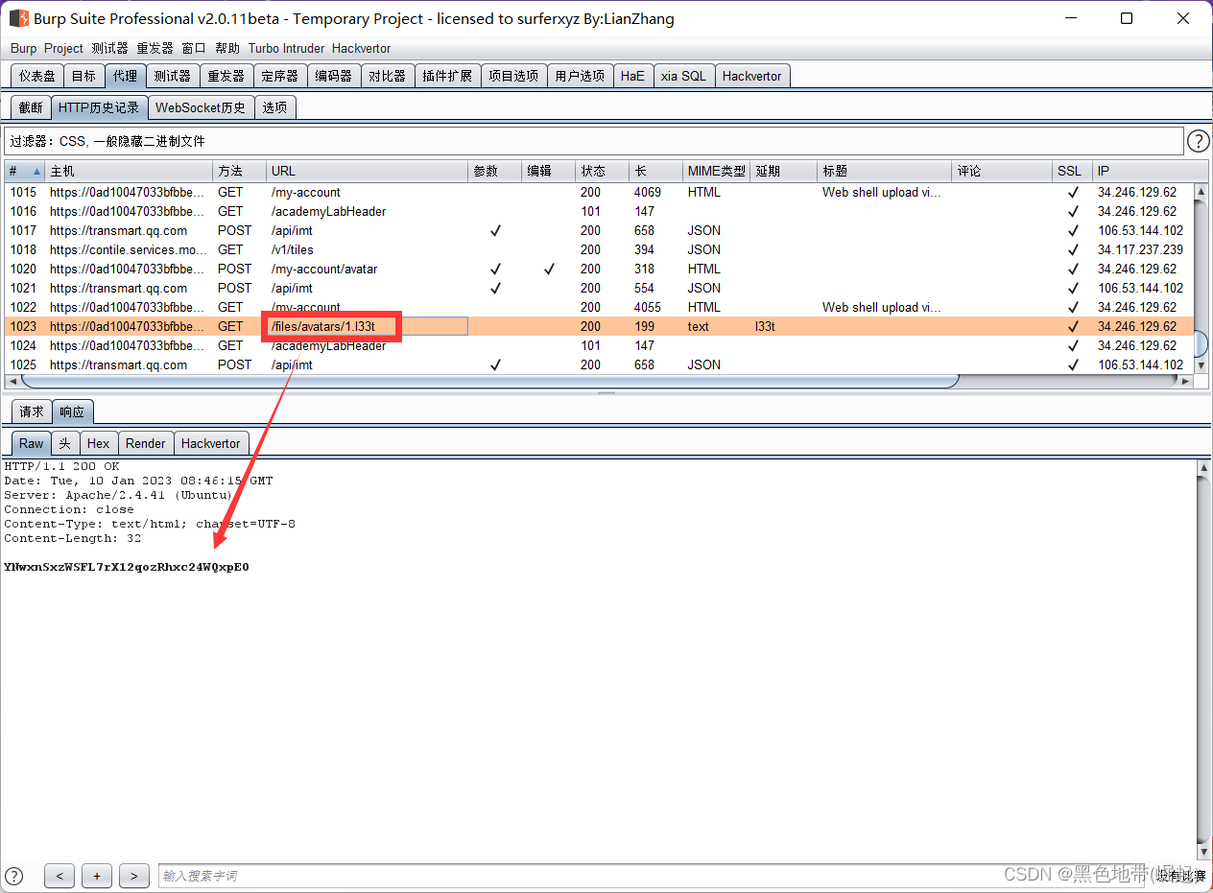Switch to the 对比器 tab
Viewport: 1213px width, 893px height.
click(x=387, y=76)
